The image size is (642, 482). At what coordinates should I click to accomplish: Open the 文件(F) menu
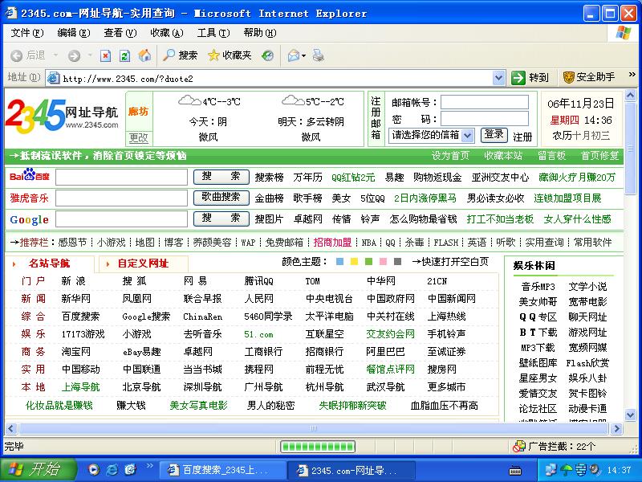[x=27, y=33]
